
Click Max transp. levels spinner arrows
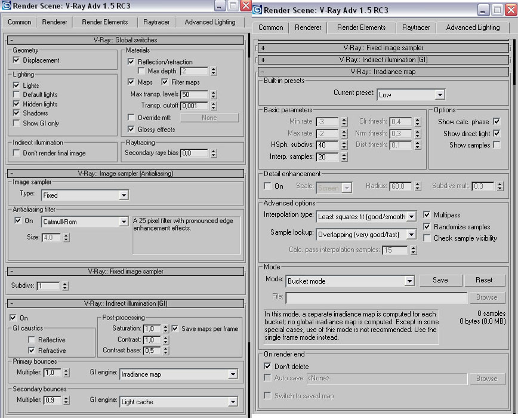(x=214, y=94)
